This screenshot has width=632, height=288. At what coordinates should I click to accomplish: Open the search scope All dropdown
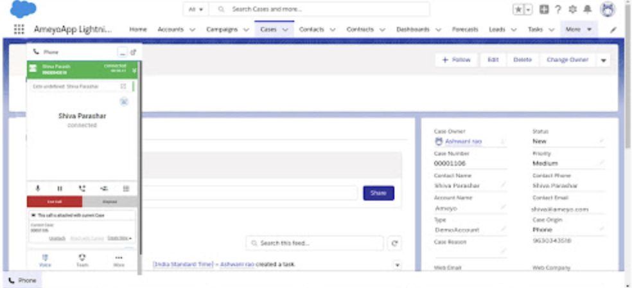(x=197, y=9)
